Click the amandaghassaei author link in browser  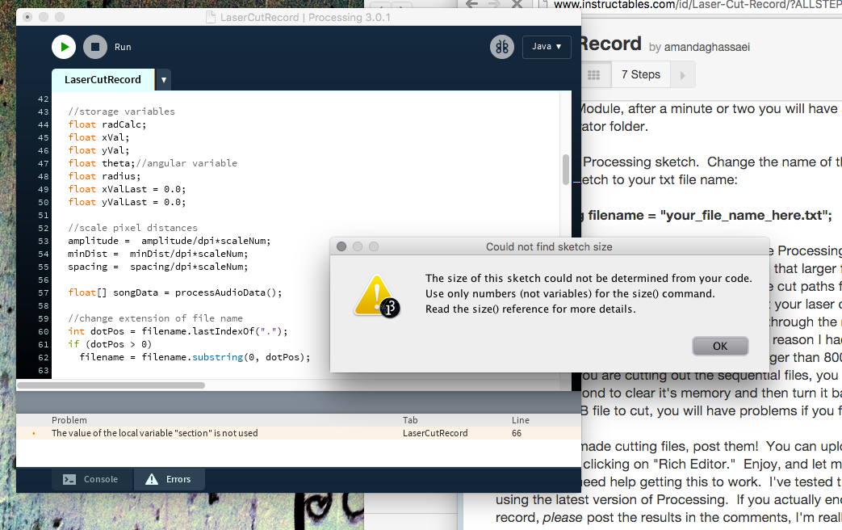(x=706, y=48)
